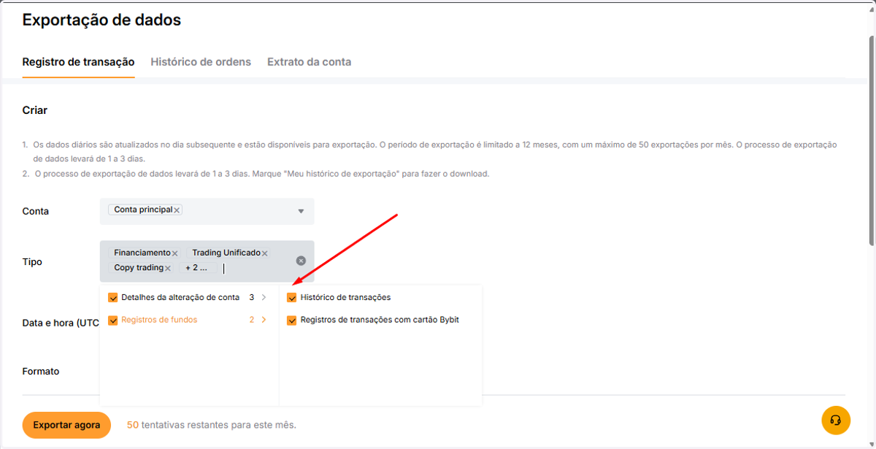The image size is (876, 449).
Task: Uncheck Histórico de transações checkbox
Action: [x=292, y=297]
